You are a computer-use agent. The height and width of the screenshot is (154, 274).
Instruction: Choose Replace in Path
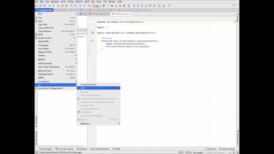coord(56,52)
